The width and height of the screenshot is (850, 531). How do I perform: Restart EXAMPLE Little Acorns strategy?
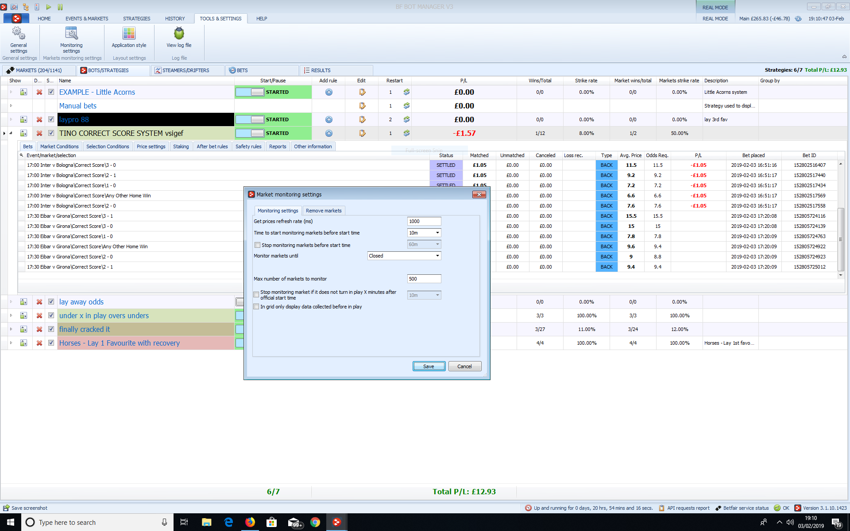pos(406,92)
